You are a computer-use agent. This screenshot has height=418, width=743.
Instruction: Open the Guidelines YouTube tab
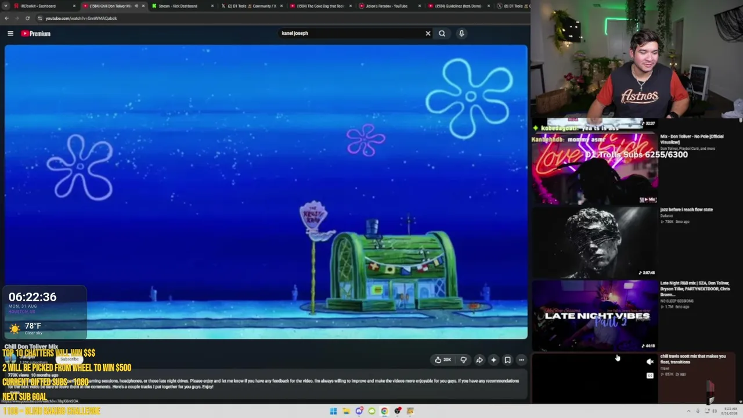click(x=459, y=6)
